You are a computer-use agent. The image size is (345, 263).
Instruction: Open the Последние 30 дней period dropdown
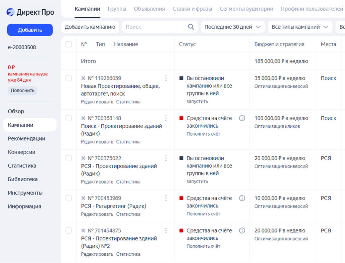(x=233, y=27)
